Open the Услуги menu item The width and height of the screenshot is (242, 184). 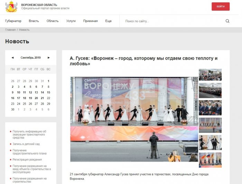[71, 21]
